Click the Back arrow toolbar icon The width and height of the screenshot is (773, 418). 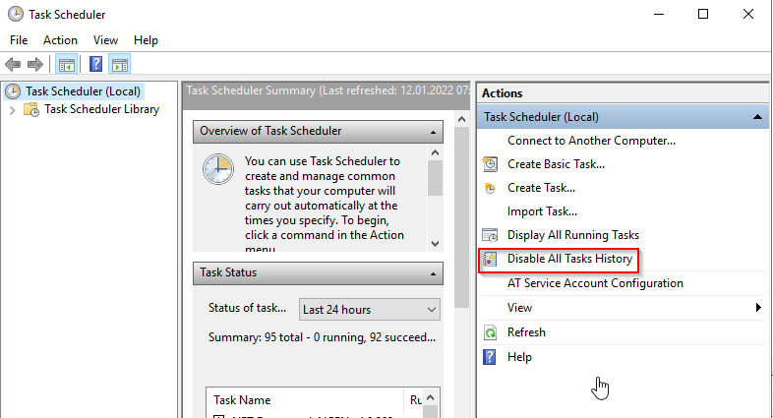pyautogui.click(x=14, y=65)
